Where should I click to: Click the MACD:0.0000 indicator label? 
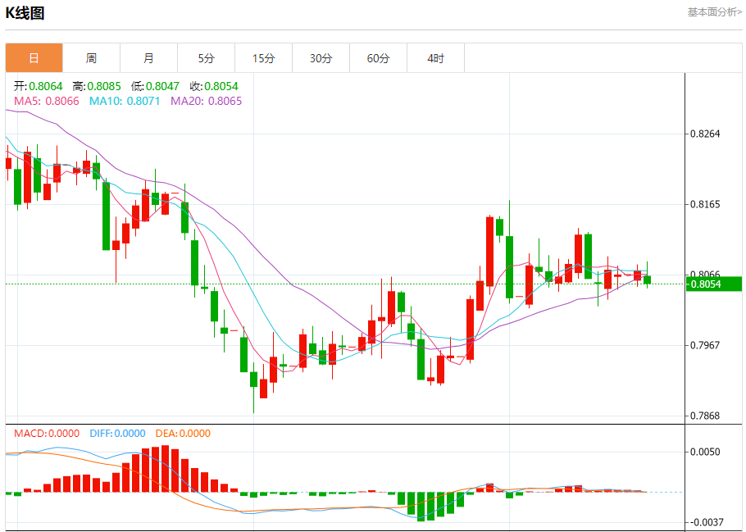pos(47,434)
